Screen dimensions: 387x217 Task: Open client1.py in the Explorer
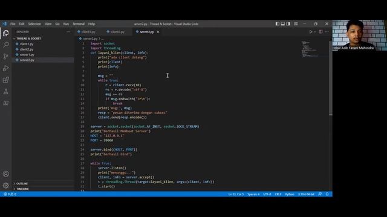pos(27,44)
